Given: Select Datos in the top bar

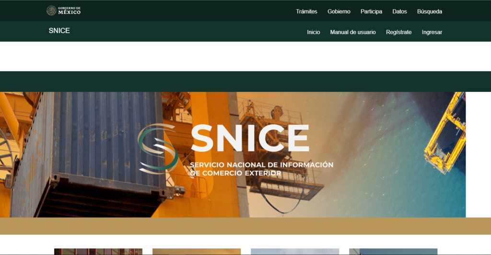Looking at the screenshot, I should click(x=399, y=11).
